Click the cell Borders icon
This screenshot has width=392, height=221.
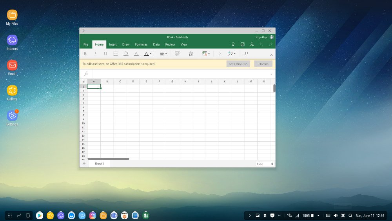pos(116,54)
